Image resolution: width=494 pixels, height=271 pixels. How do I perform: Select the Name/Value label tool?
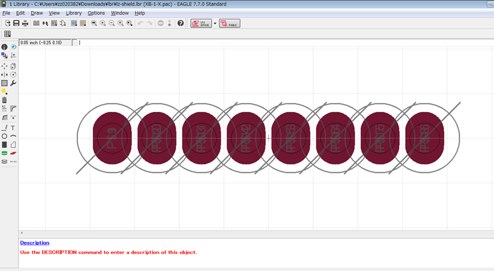(x=4, y=109)
